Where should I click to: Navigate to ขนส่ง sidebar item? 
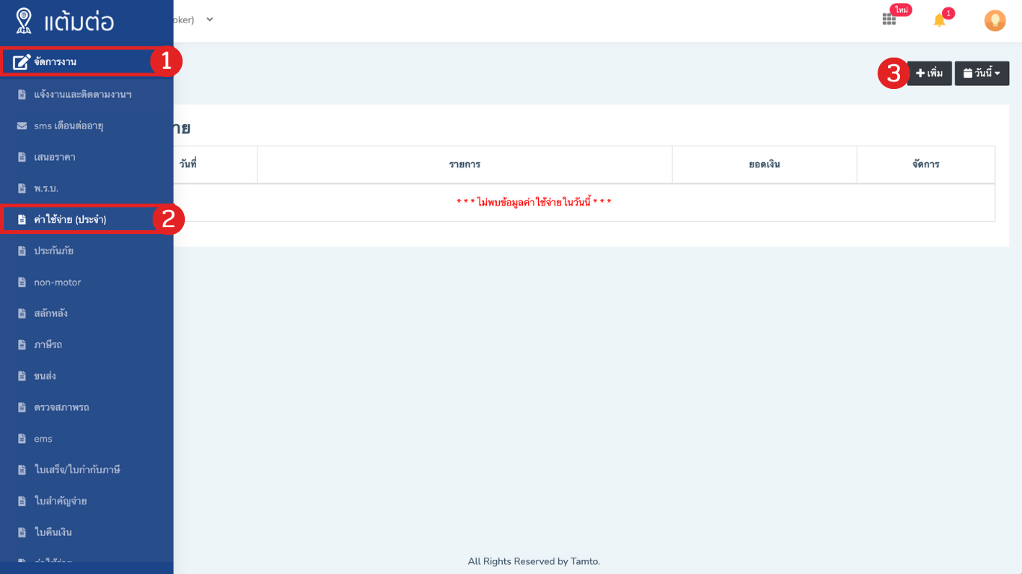pyautogui.click(x=87, y=376)
